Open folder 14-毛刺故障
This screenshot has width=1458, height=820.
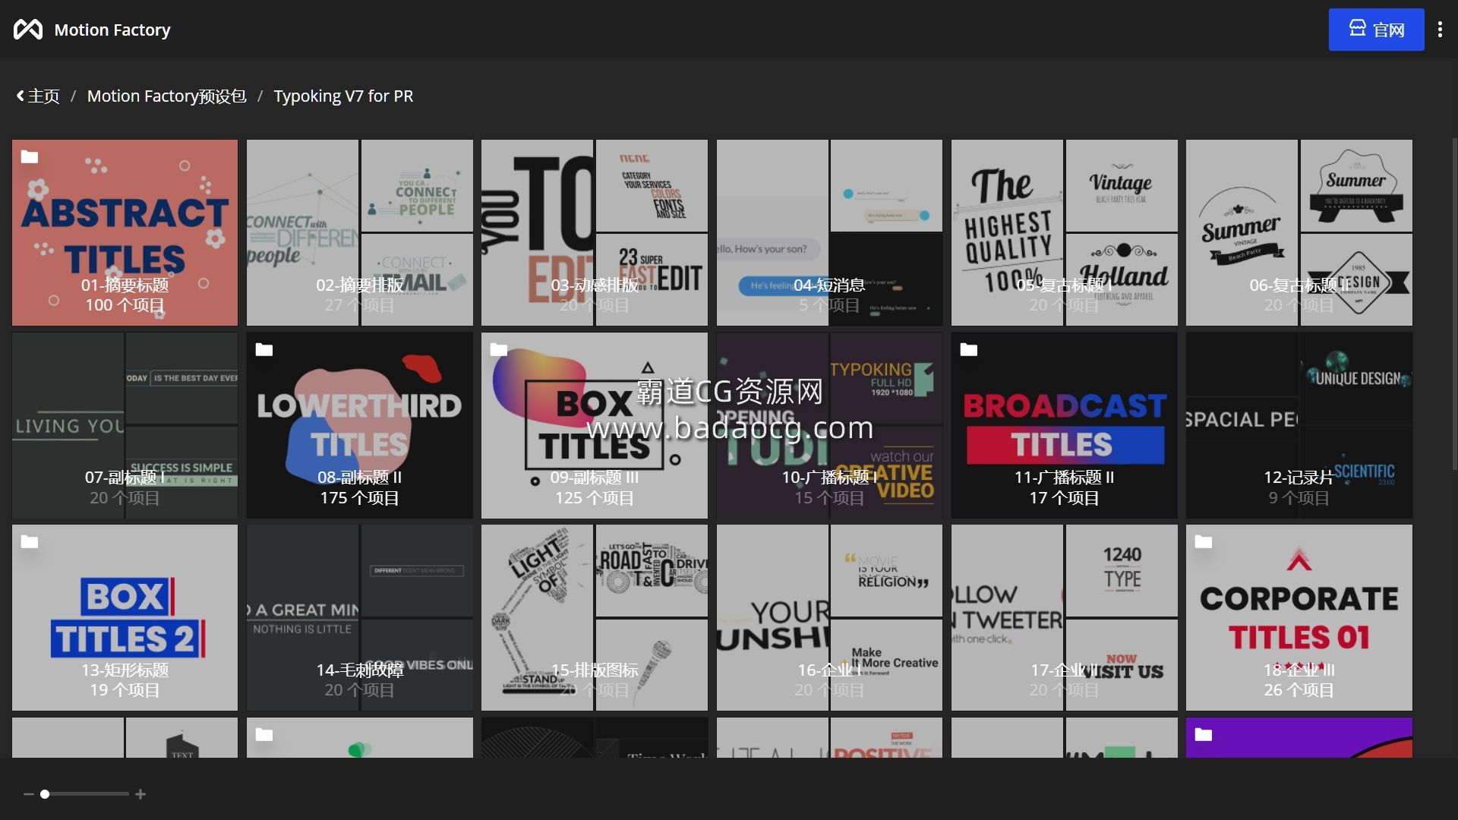tap(359, 617)
